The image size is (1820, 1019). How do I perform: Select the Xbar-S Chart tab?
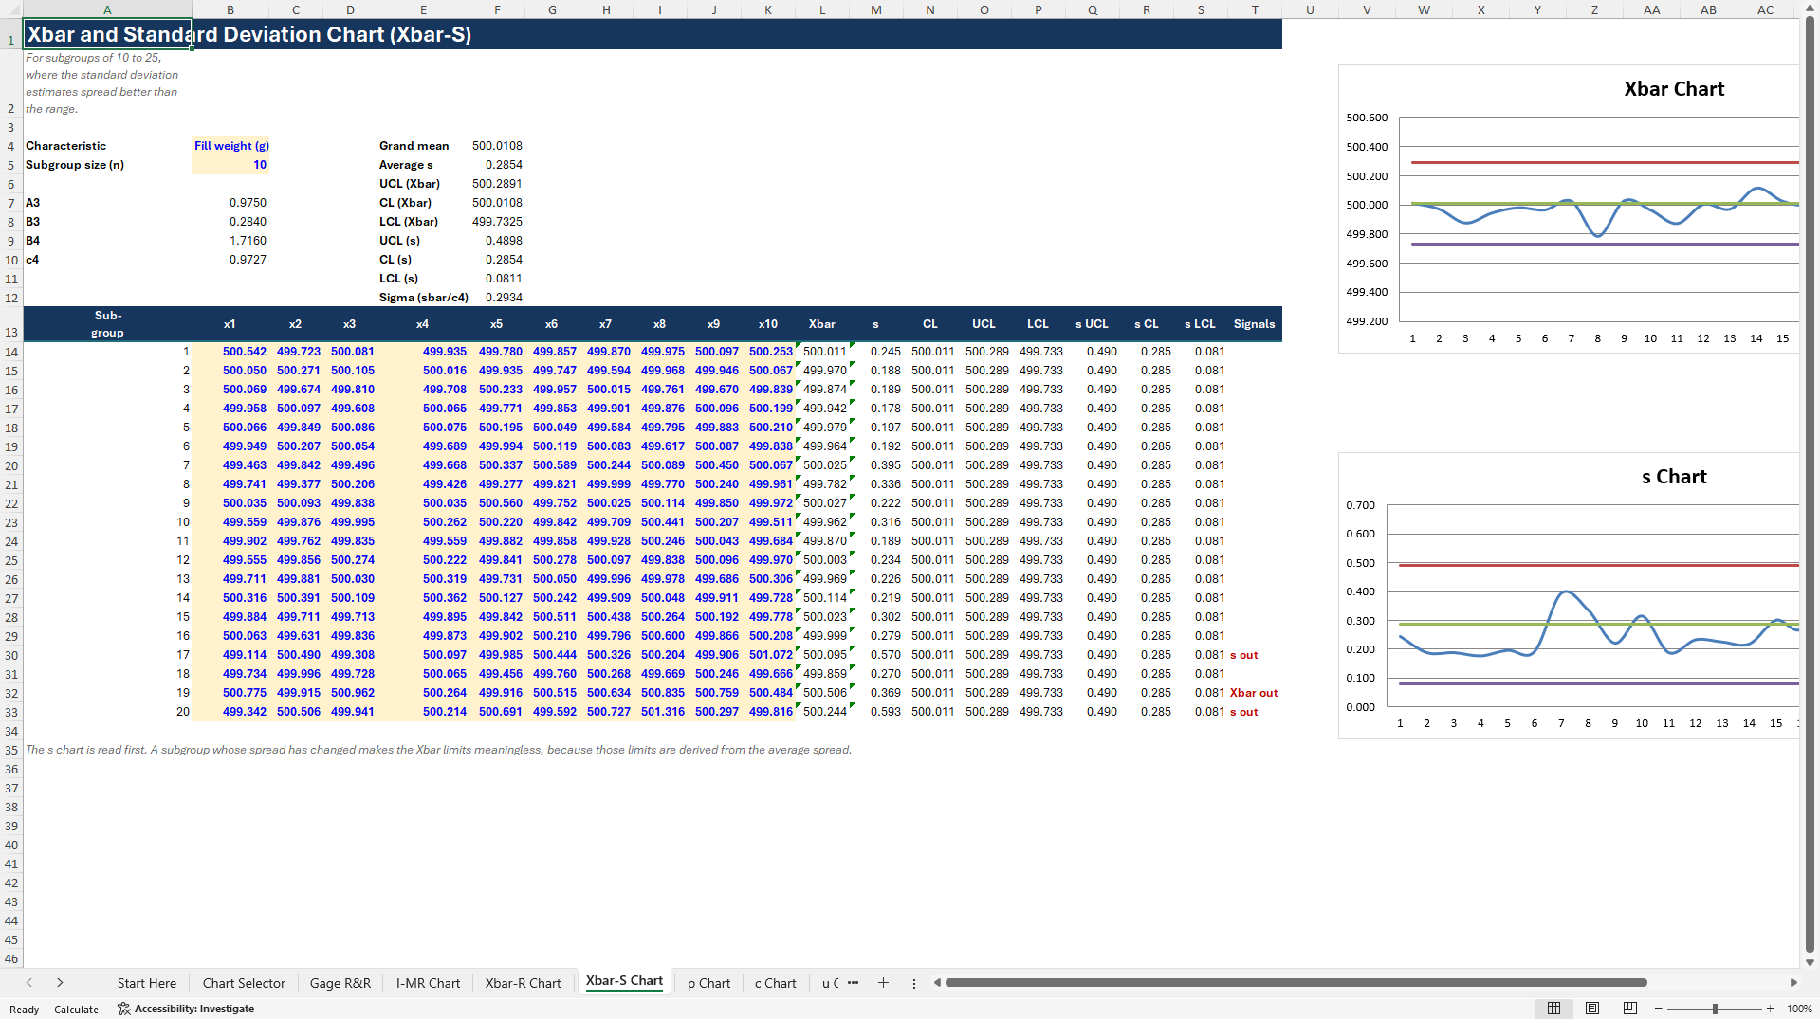pos(624,981)
